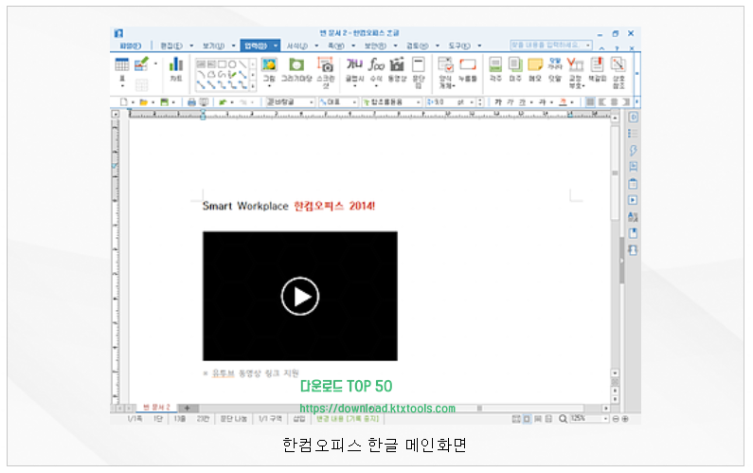Add a new document tab with +
Screen dimensions: 753x473
pyautogui.click(x=188, y=409)
